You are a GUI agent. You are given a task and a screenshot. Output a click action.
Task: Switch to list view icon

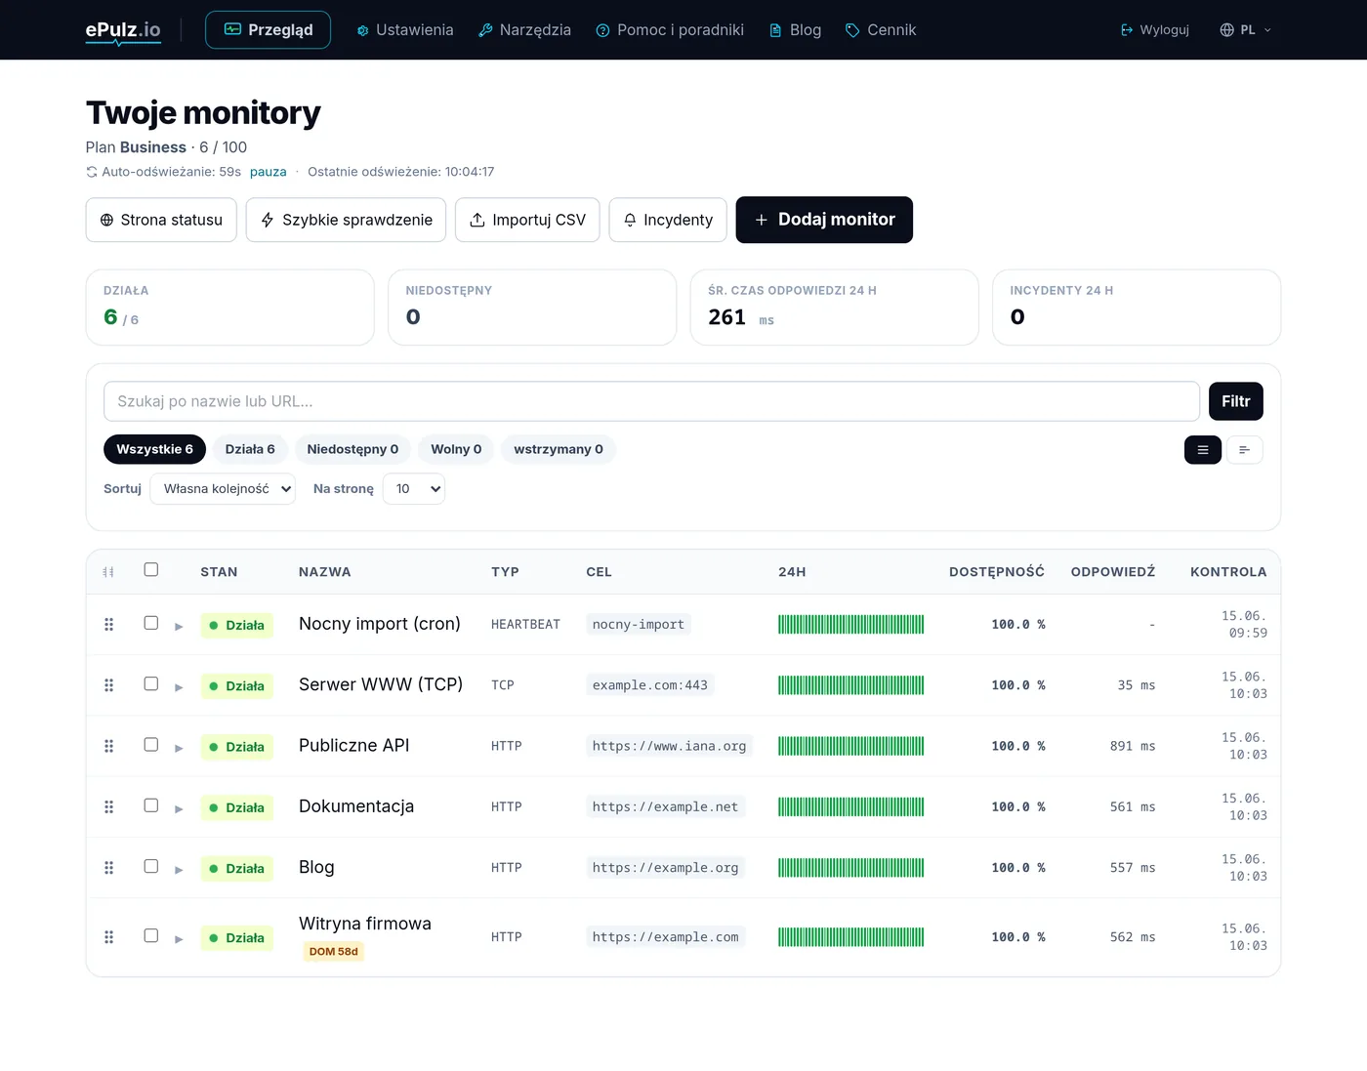(1203, 450)
